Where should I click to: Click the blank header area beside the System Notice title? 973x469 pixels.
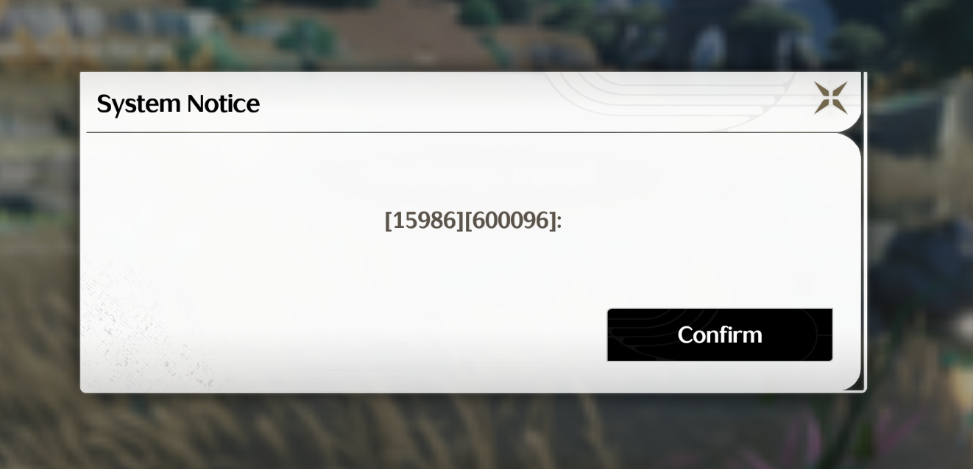click(405, 103)
